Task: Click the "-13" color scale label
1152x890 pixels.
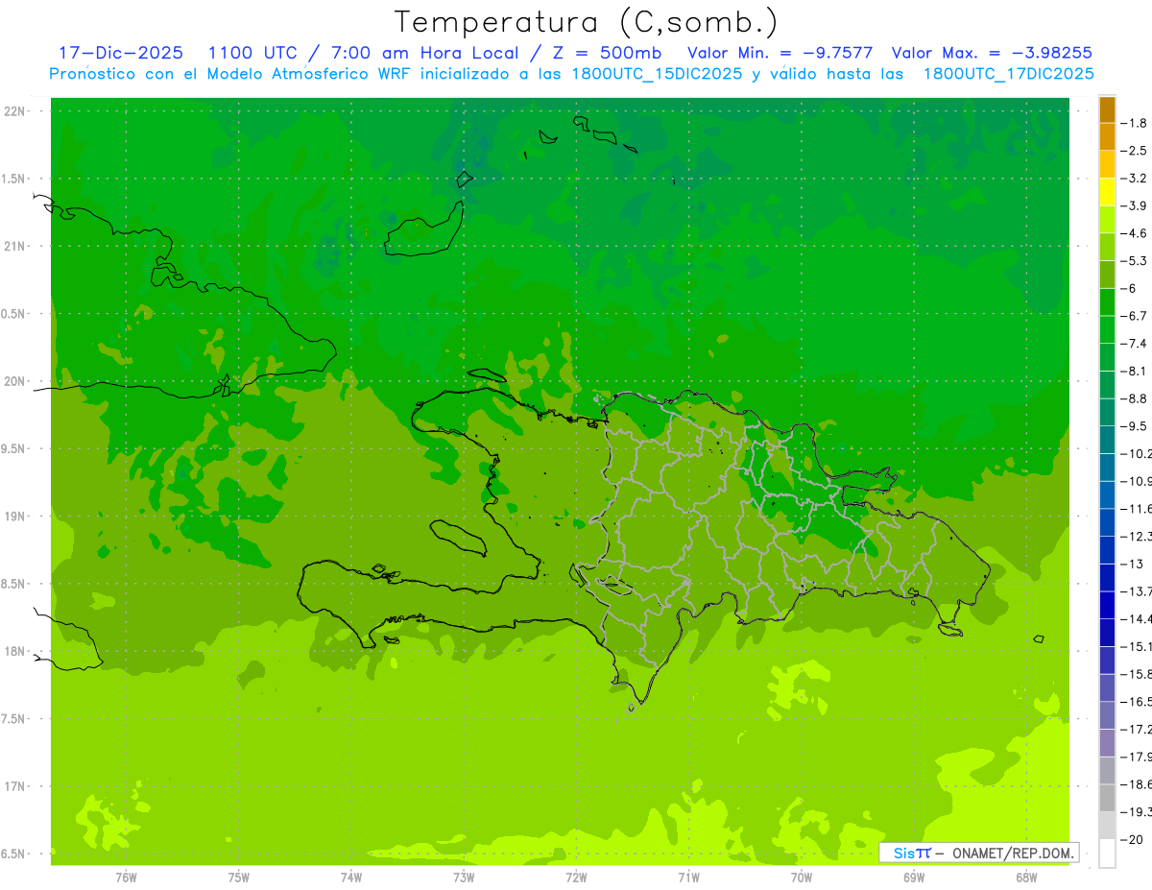Action: 1133,564
